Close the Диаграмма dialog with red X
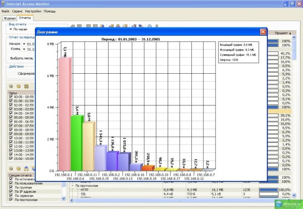The width and height of the screenshot is (303, 209). (263, 32)
